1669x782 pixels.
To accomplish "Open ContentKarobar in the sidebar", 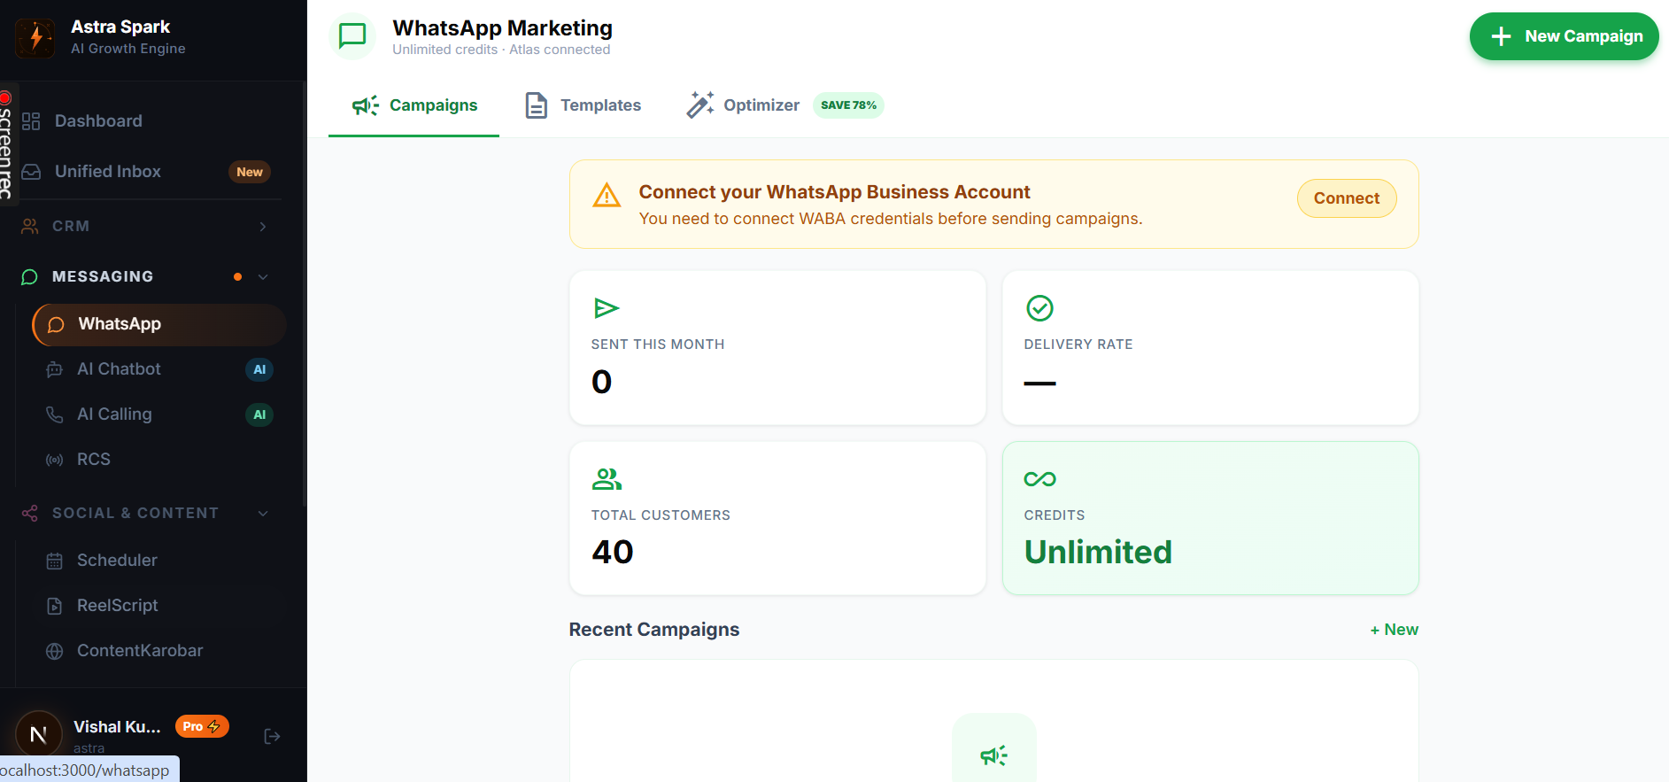I will pos(159,651).
